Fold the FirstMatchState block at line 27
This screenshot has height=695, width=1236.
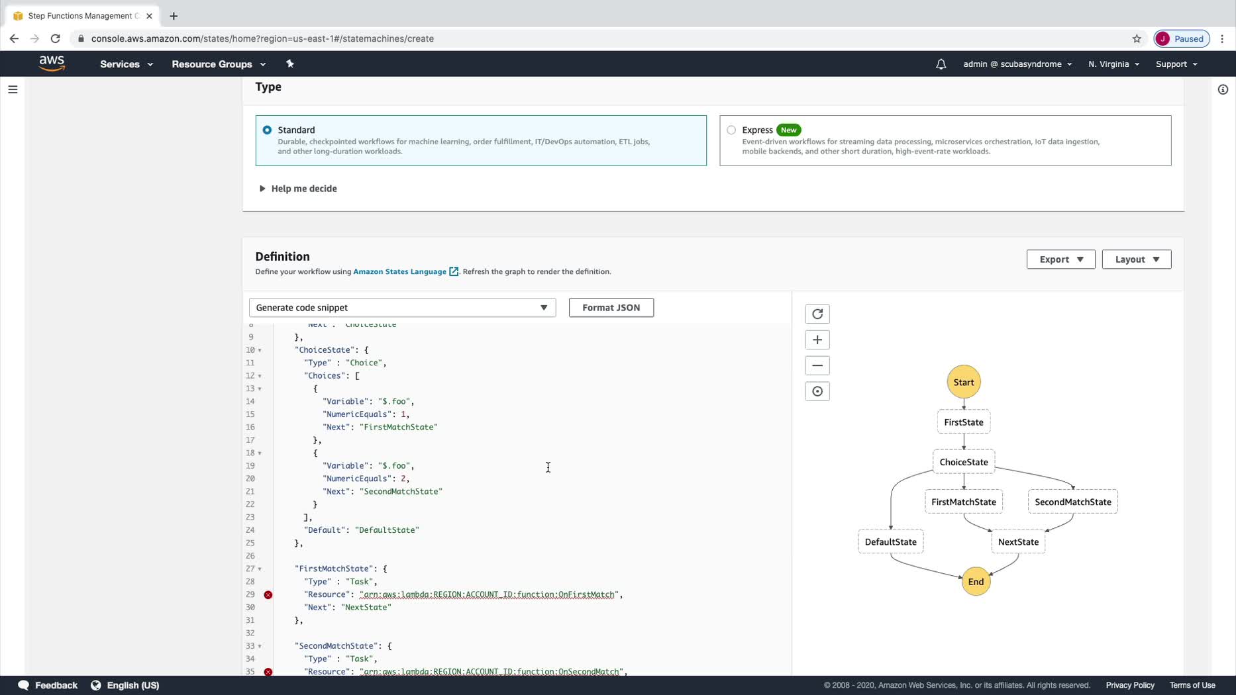(260, 569)
